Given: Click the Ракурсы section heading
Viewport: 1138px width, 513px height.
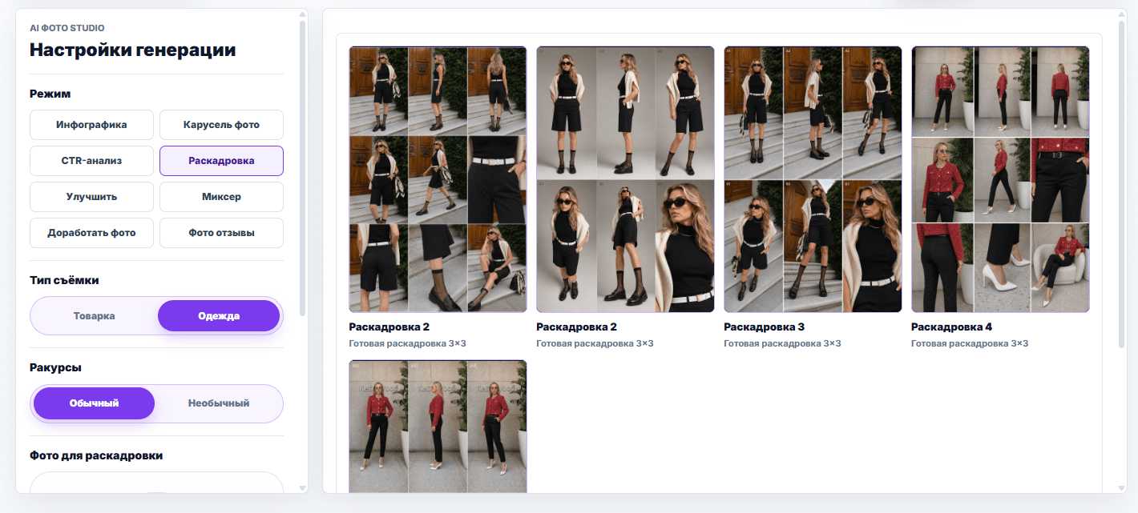Looking at the screenshot, I should pyautogui.click(x=56, y=368).
